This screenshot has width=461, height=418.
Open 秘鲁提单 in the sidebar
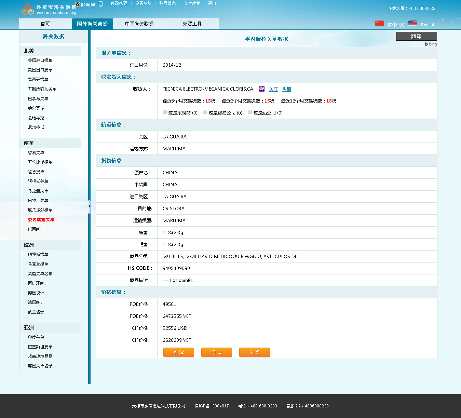pyautogui.click(x=36, y=172)
